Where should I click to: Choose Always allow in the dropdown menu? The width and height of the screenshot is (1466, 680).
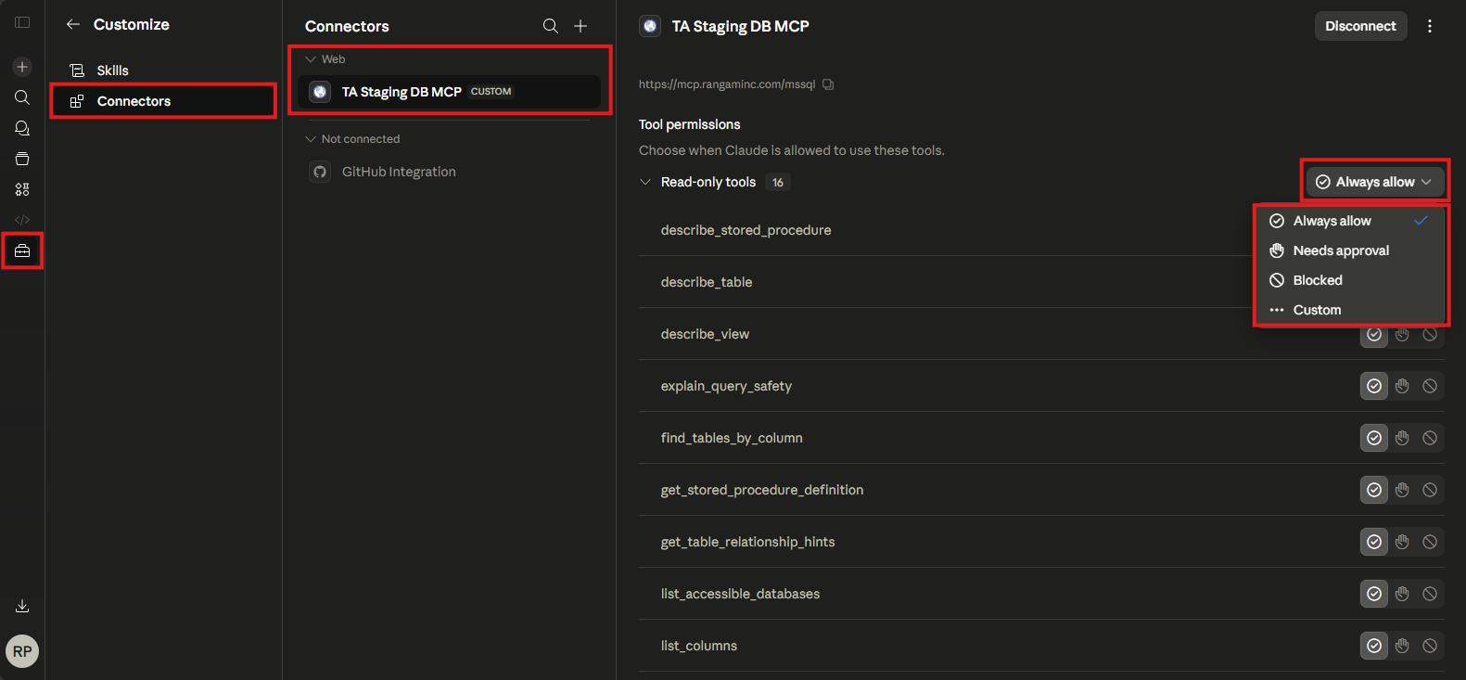(x=1349, y=221)
